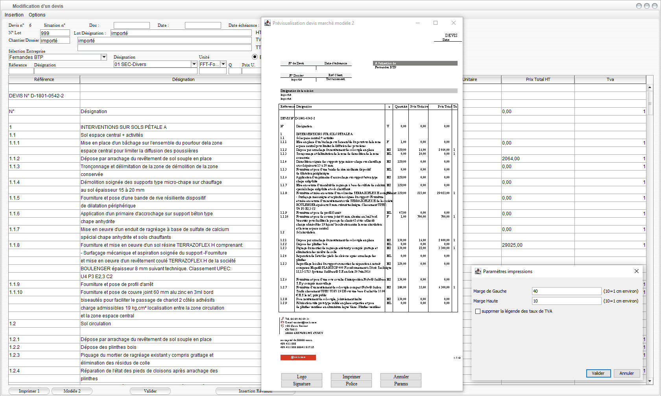
Task: Click the scroll-up arrow of the table scrollbar
Action: 650,87
